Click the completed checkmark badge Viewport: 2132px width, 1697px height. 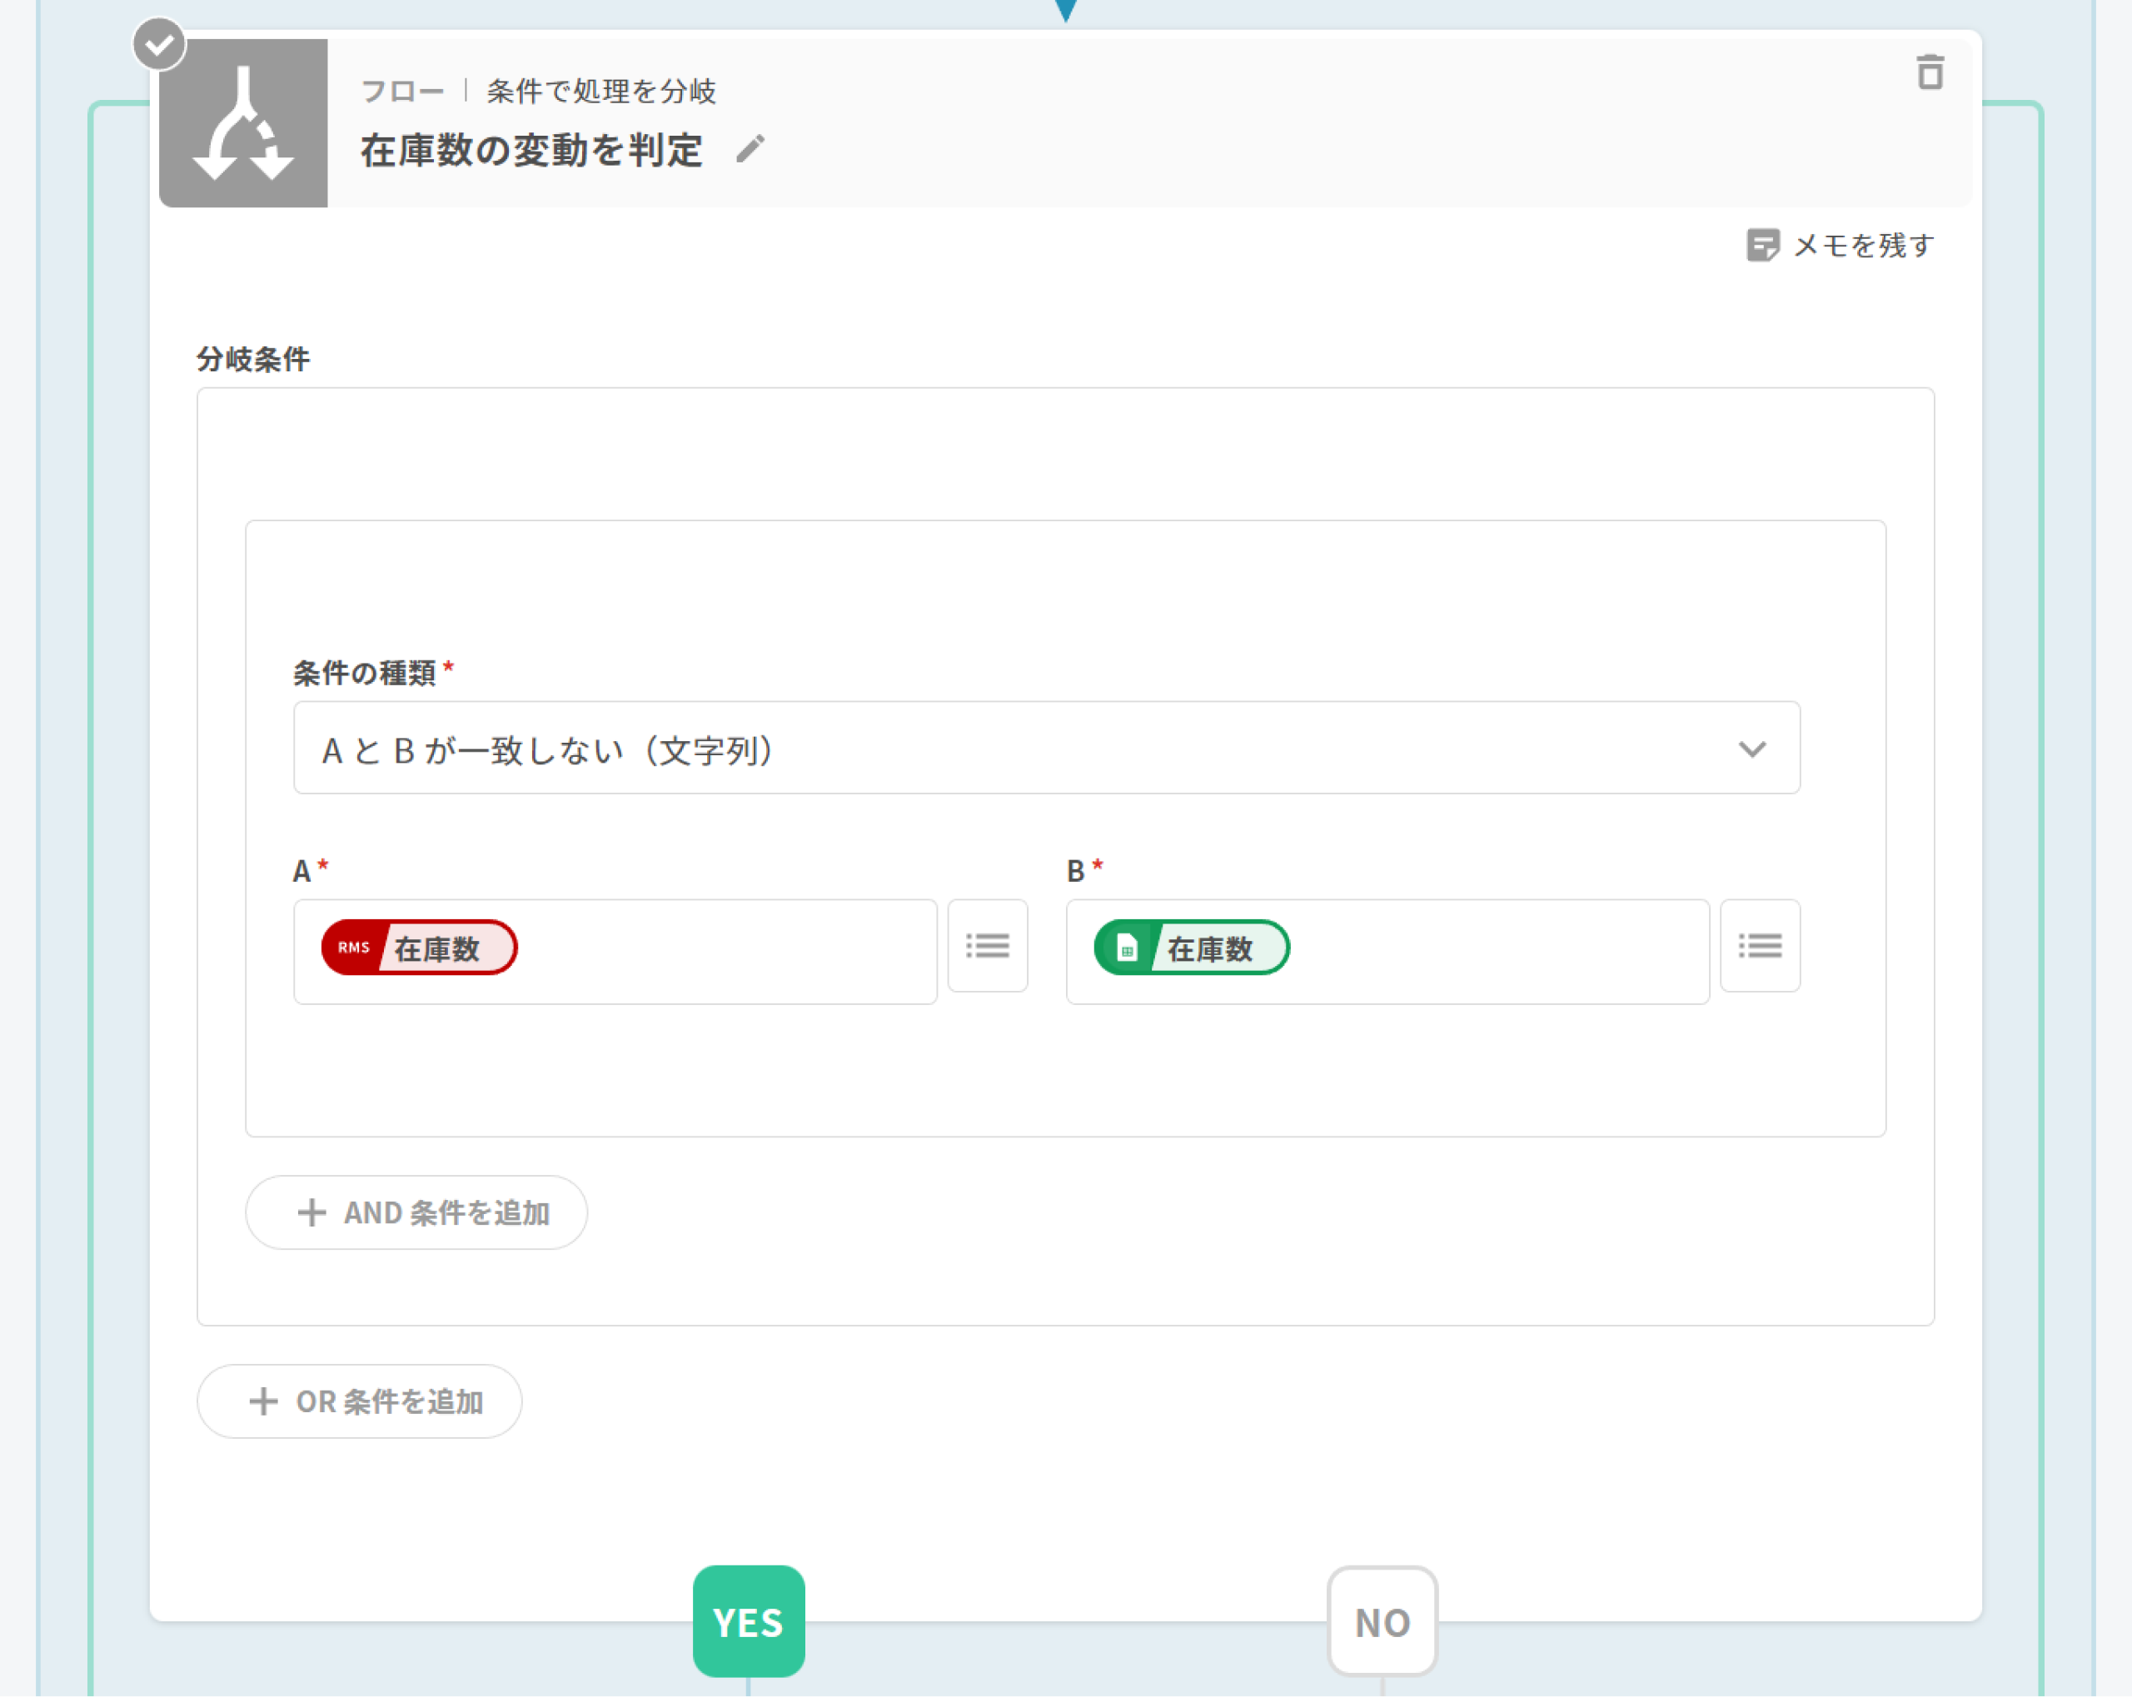159,44
